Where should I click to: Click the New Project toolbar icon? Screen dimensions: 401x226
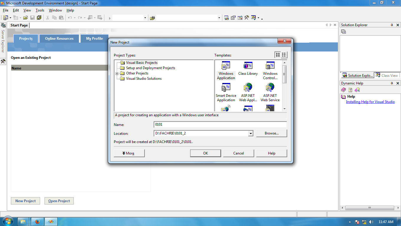(x=5, y=18)
